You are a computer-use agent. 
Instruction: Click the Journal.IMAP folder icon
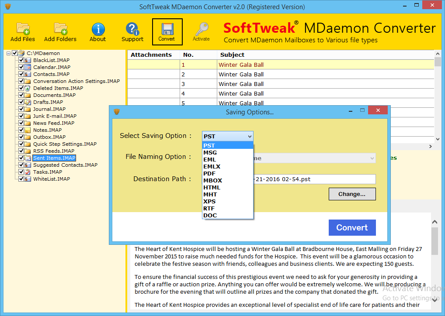[28, 109]
